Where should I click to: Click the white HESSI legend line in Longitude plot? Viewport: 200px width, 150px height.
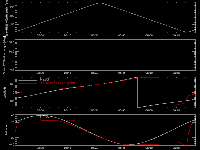(28, 80)
